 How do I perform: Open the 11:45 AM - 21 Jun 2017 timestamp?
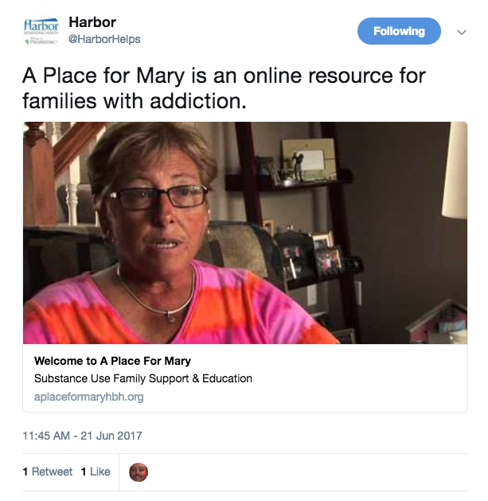point(83,436)
